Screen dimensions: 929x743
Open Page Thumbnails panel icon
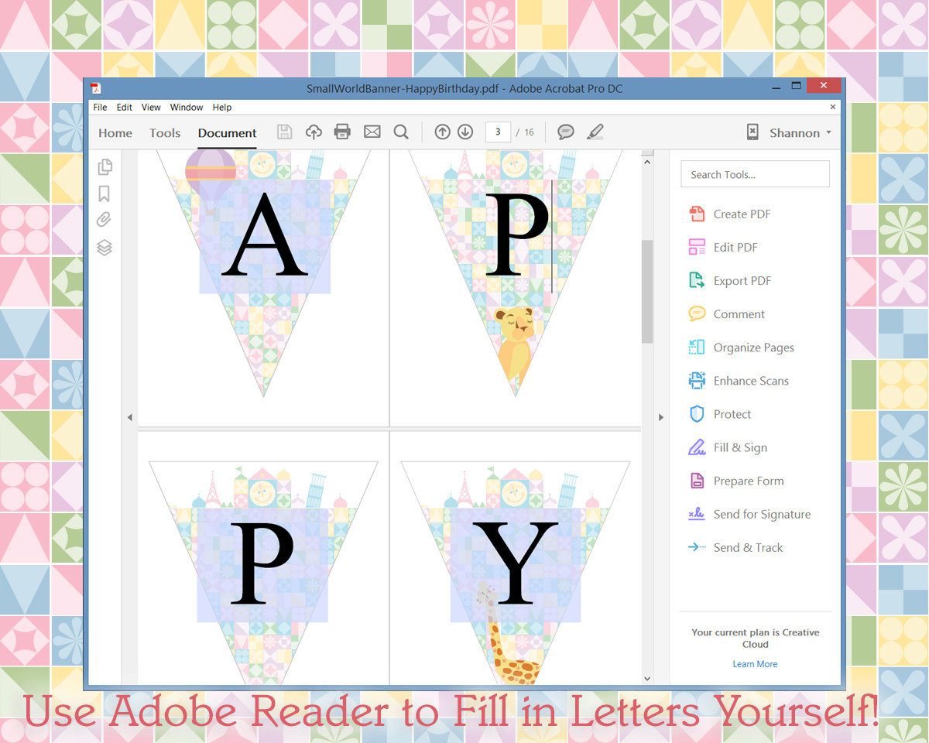(105, 166)
